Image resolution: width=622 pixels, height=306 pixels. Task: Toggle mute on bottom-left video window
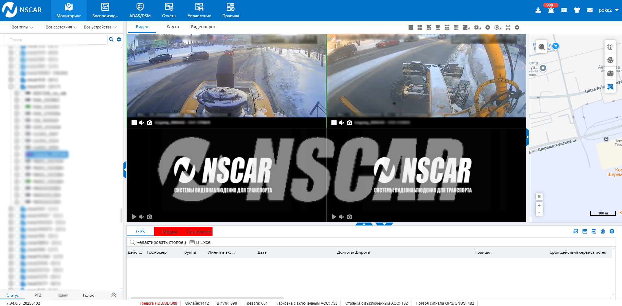(142, 217)
